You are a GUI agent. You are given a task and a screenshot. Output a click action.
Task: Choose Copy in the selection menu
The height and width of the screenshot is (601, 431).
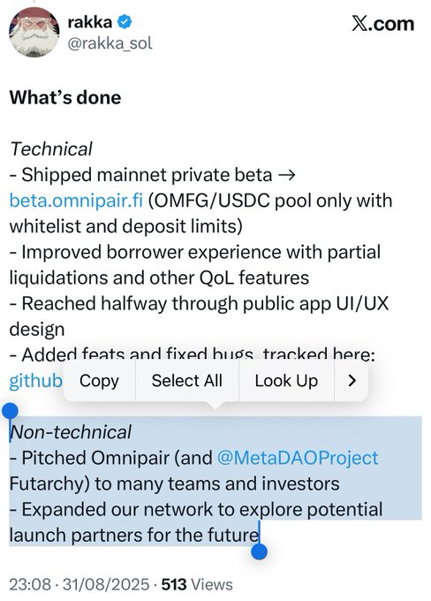click(99, 381)
